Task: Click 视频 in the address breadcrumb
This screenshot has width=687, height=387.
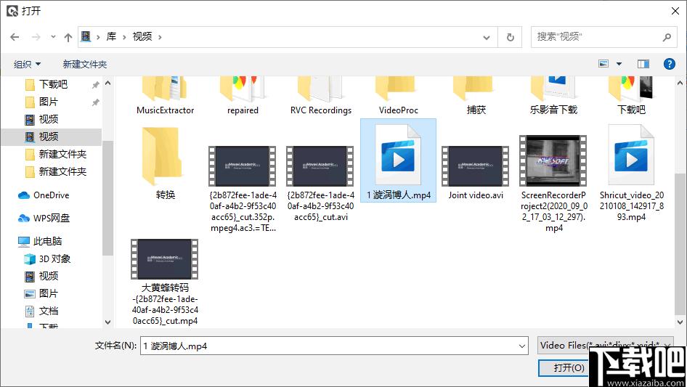Action: coord(142,36)
